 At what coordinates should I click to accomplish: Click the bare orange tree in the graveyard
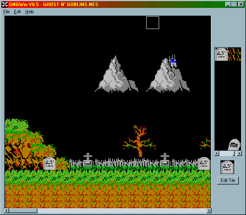coord(139,141)
